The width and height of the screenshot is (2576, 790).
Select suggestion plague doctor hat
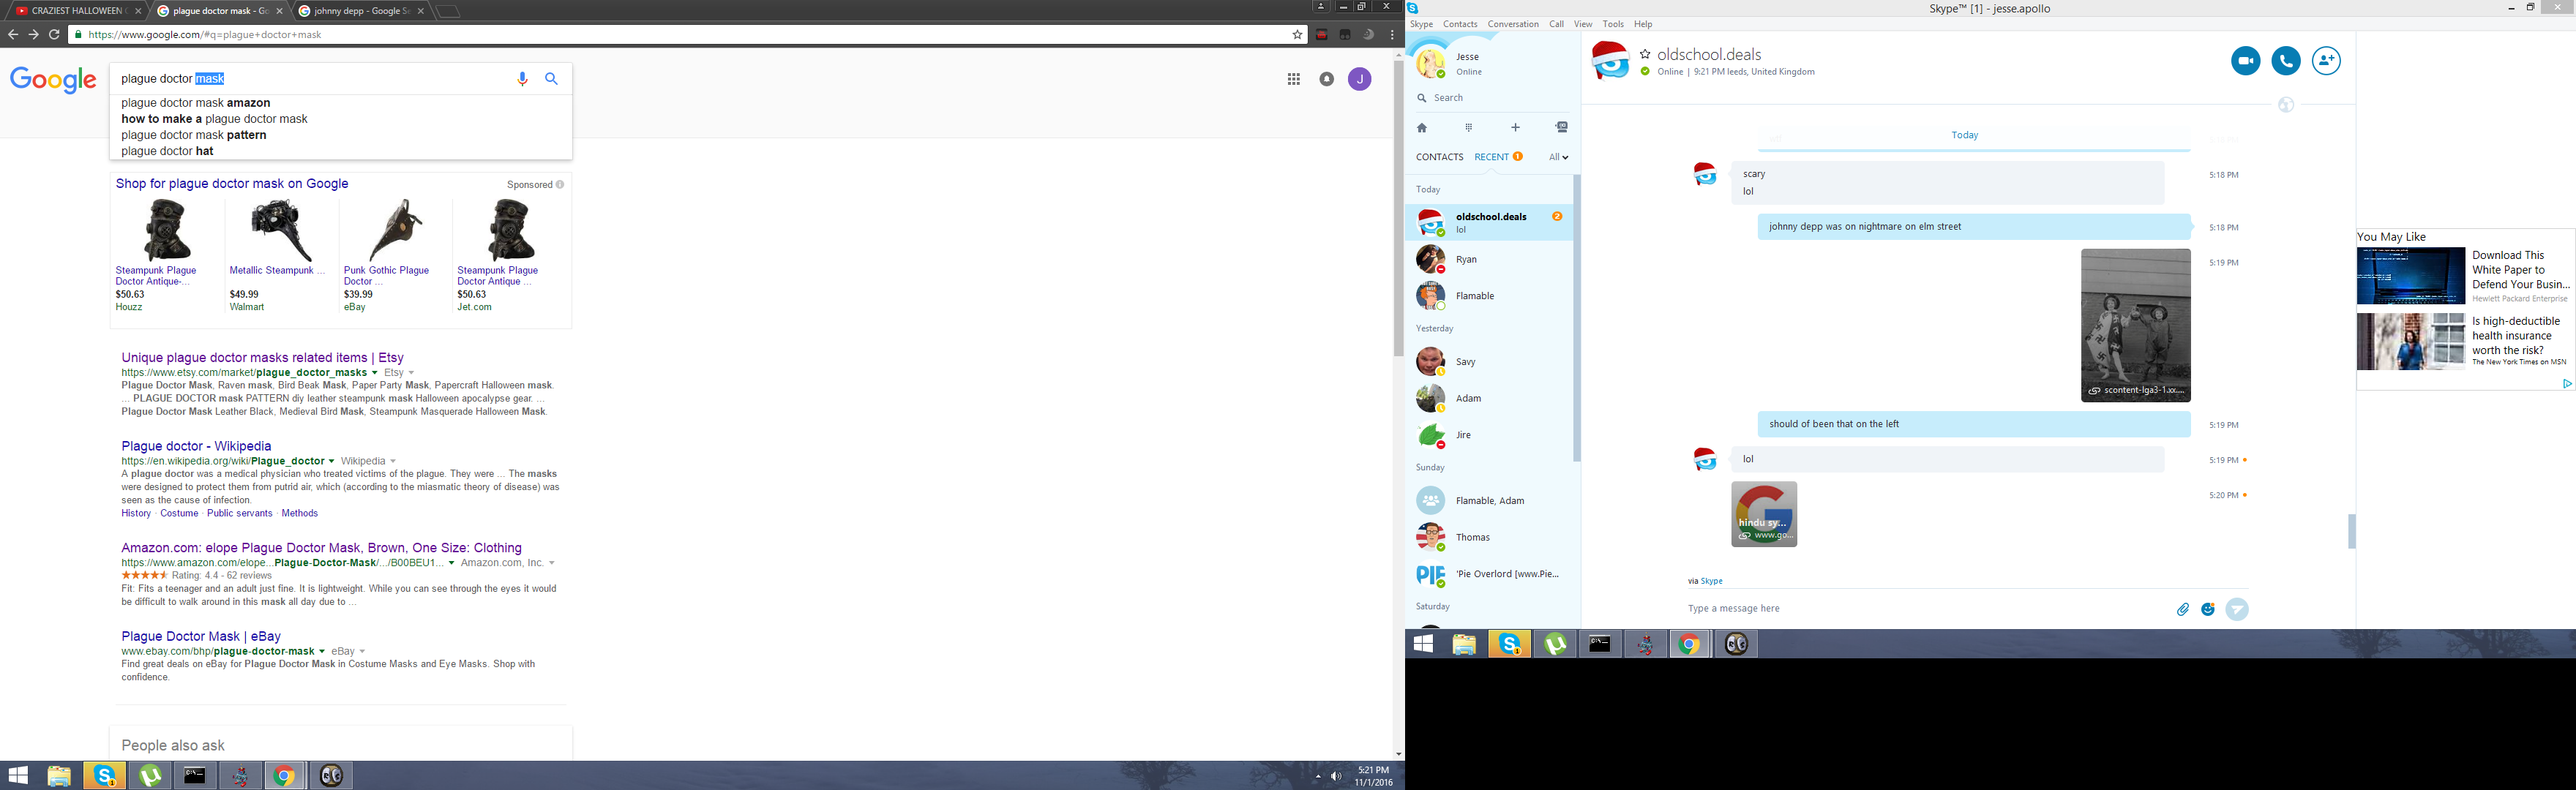click(167, 151)
